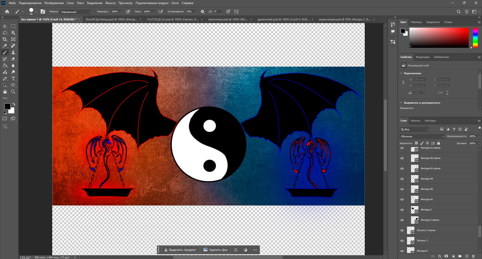Hide the Фигура 42 копия layer
The height and width of the screenshot is (259, 482).
pos(402,158)
